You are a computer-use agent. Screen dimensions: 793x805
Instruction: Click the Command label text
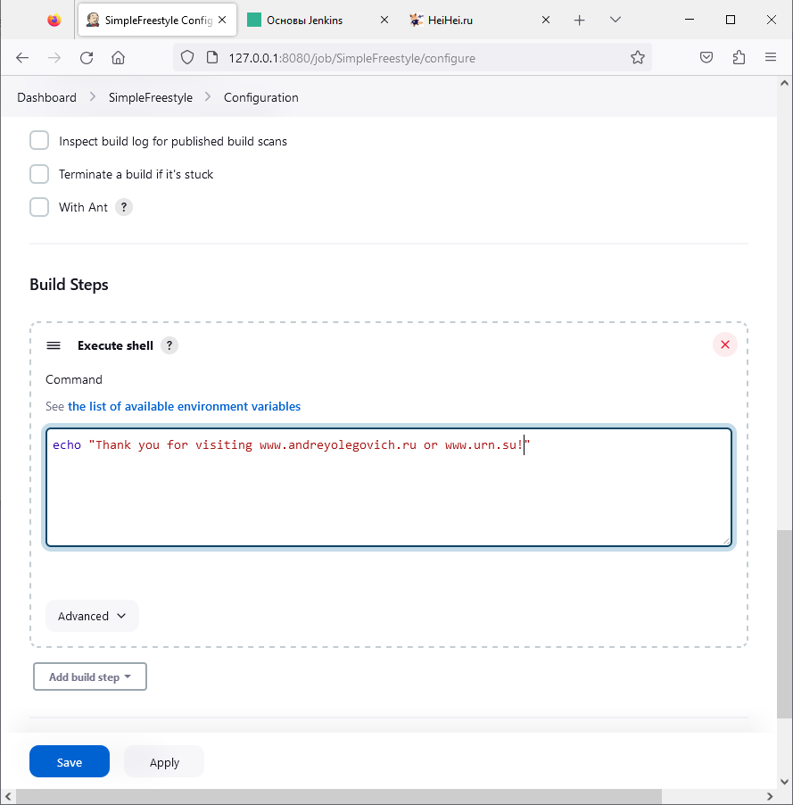tap(74, 379)
